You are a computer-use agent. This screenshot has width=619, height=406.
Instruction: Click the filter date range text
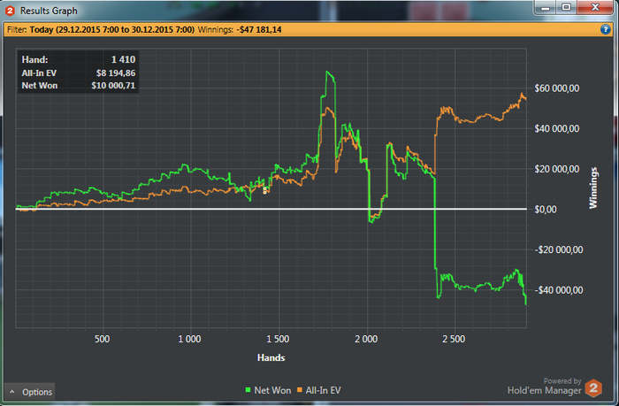[x=112, y=29]
